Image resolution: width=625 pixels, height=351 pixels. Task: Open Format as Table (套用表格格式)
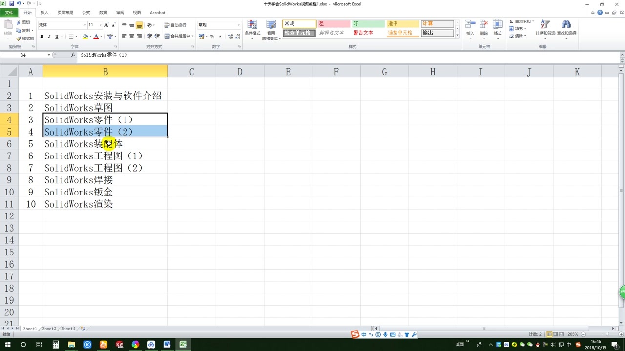271,30
